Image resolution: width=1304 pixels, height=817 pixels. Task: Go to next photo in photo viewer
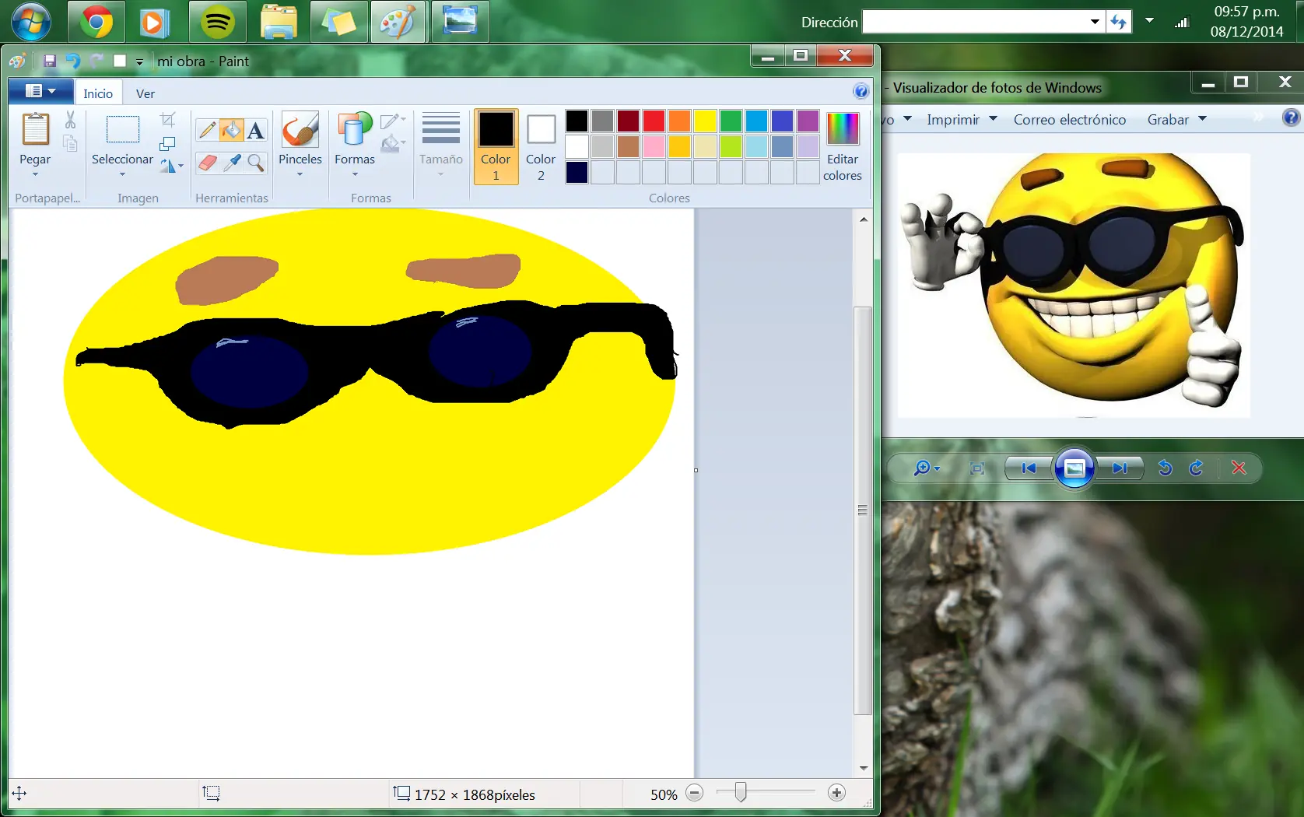point(1120,468)
